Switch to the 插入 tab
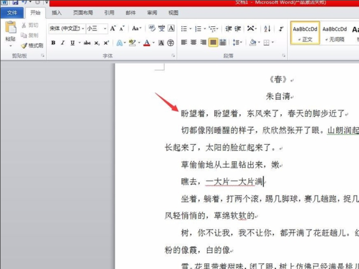359x269 pixels. point(57,13)
